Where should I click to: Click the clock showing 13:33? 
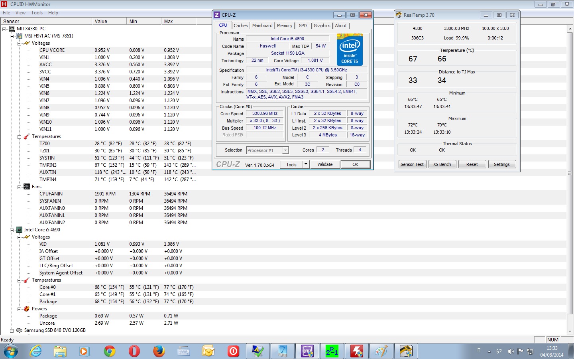coord(552,348)
